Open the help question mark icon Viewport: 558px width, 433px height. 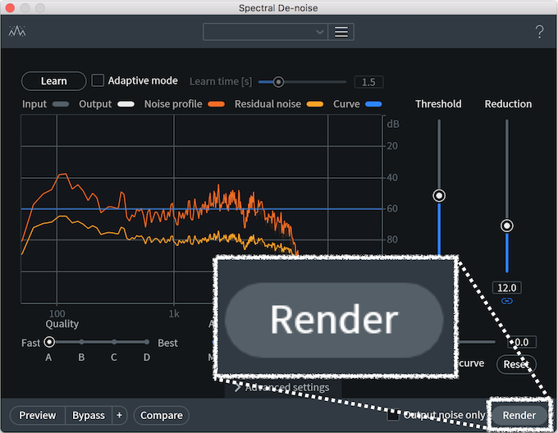[x=539, y=32]
